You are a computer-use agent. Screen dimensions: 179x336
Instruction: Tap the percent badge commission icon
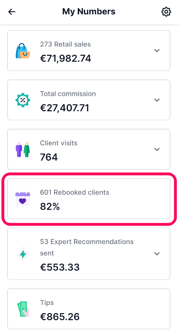point(23,100)
